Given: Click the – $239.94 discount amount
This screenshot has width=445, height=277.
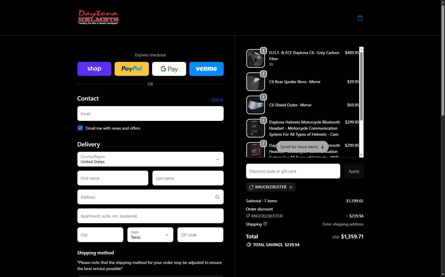Looking at the screenshot, I should tap(355, 216).
